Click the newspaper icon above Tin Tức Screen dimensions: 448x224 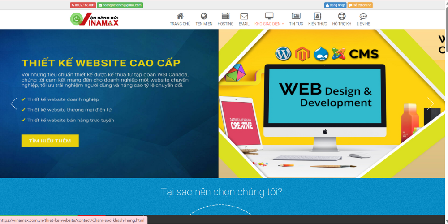point(296,16)
